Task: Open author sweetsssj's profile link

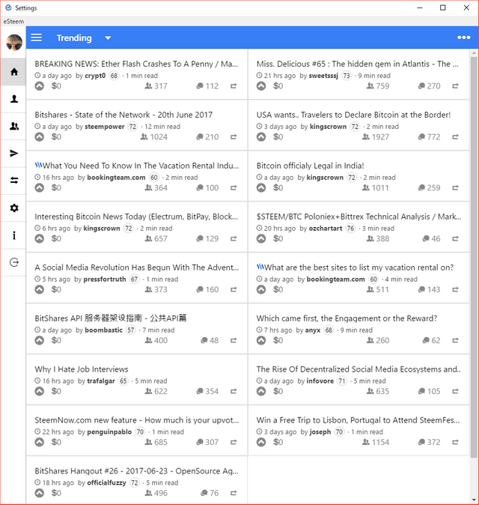Action: pyautogui.click(x=323, y=76)
